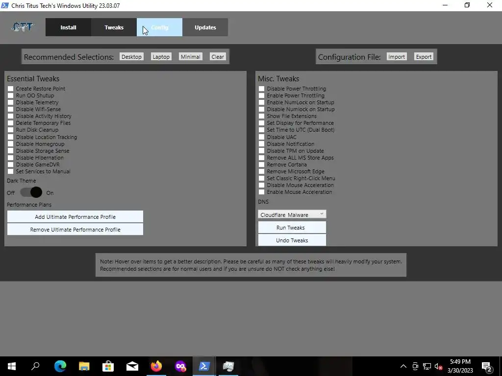Check Disable Wifi-Sense
The image size is (502, 376).
tap(11, 109)
